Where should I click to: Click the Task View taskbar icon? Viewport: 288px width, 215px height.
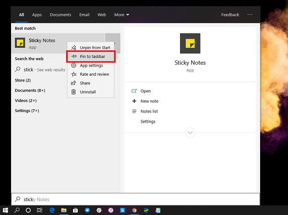click(40, 210)
